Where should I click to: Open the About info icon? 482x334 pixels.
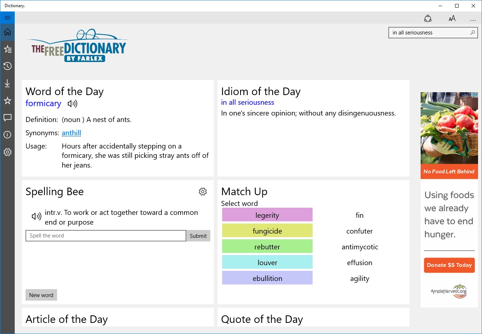pos(7,135)
